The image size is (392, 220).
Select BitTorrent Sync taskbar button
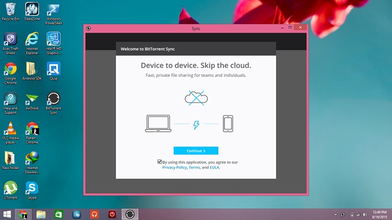pos(129,214)
